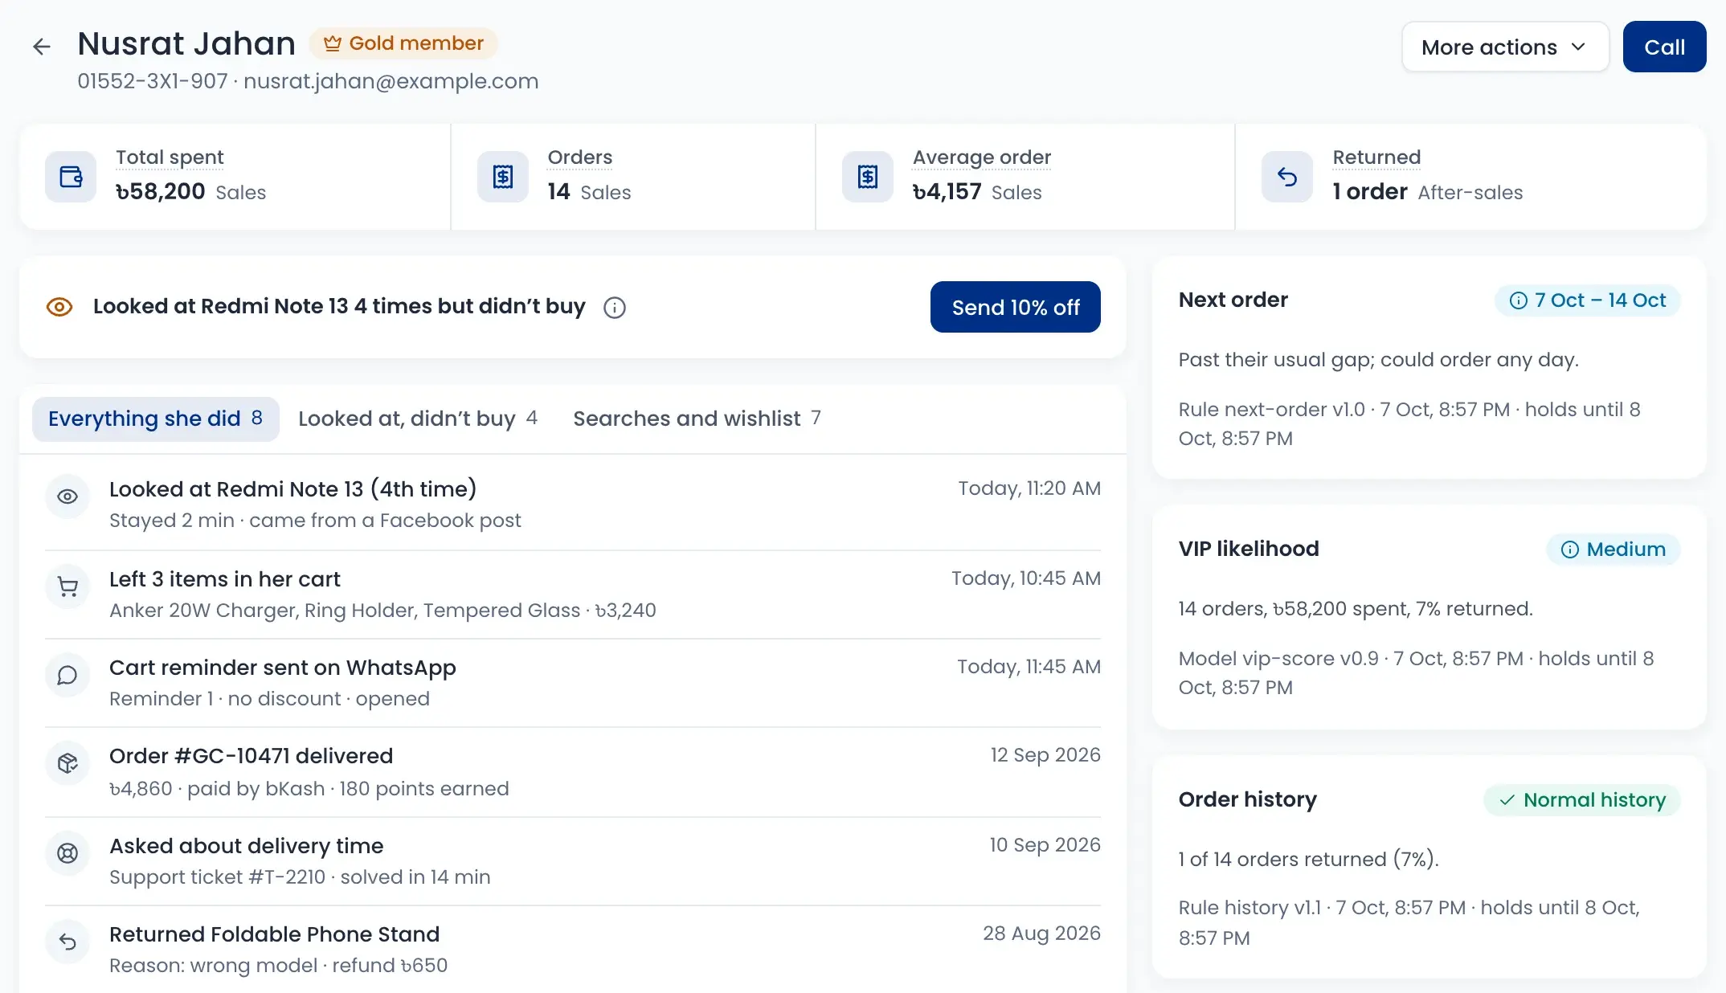Click the Call button
The image size is (1726, 993).
(x=1664, y=47)
